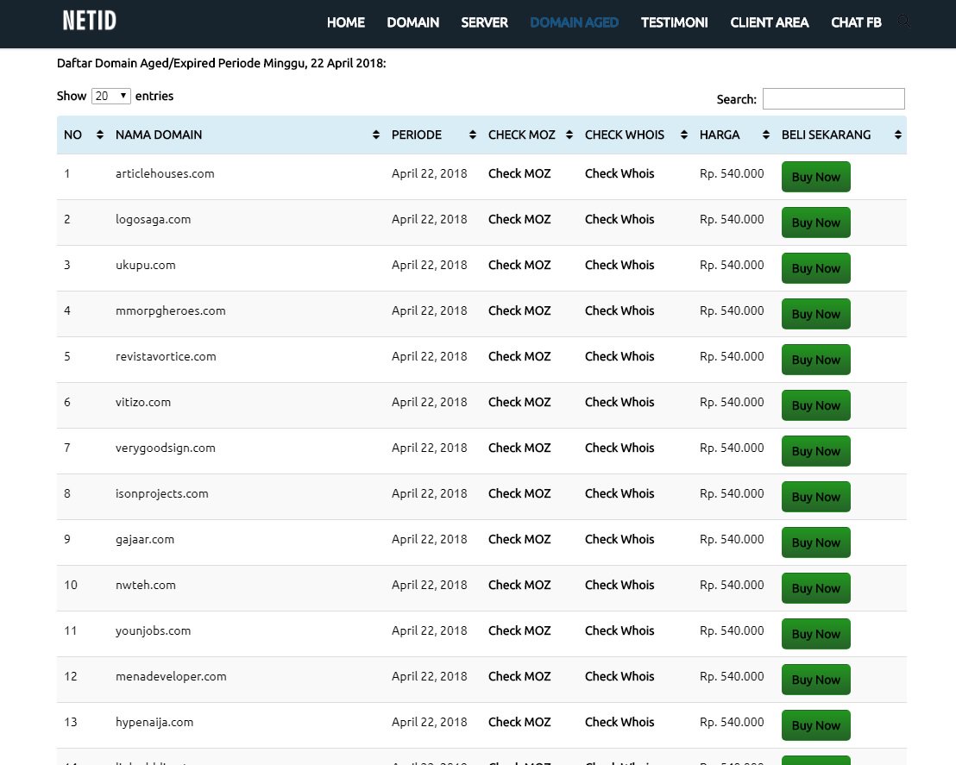Select the hypenaija.com domain name
Viewport: 956px width, 765px height.
[154, 723]
